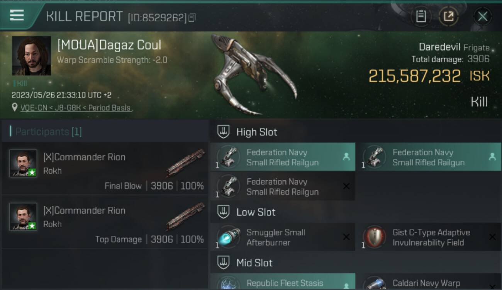Open the hamburger menu icon
Viewport: 502px width, 290px height.
17,15
